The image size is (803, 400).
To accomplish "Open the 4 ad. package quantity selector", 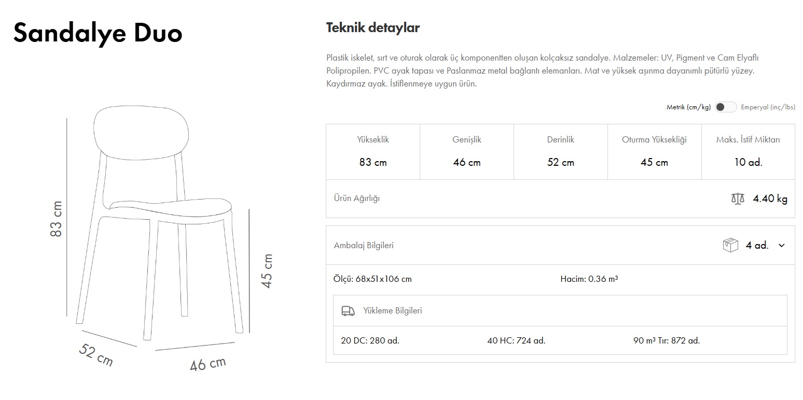I will tap(757, 246).
